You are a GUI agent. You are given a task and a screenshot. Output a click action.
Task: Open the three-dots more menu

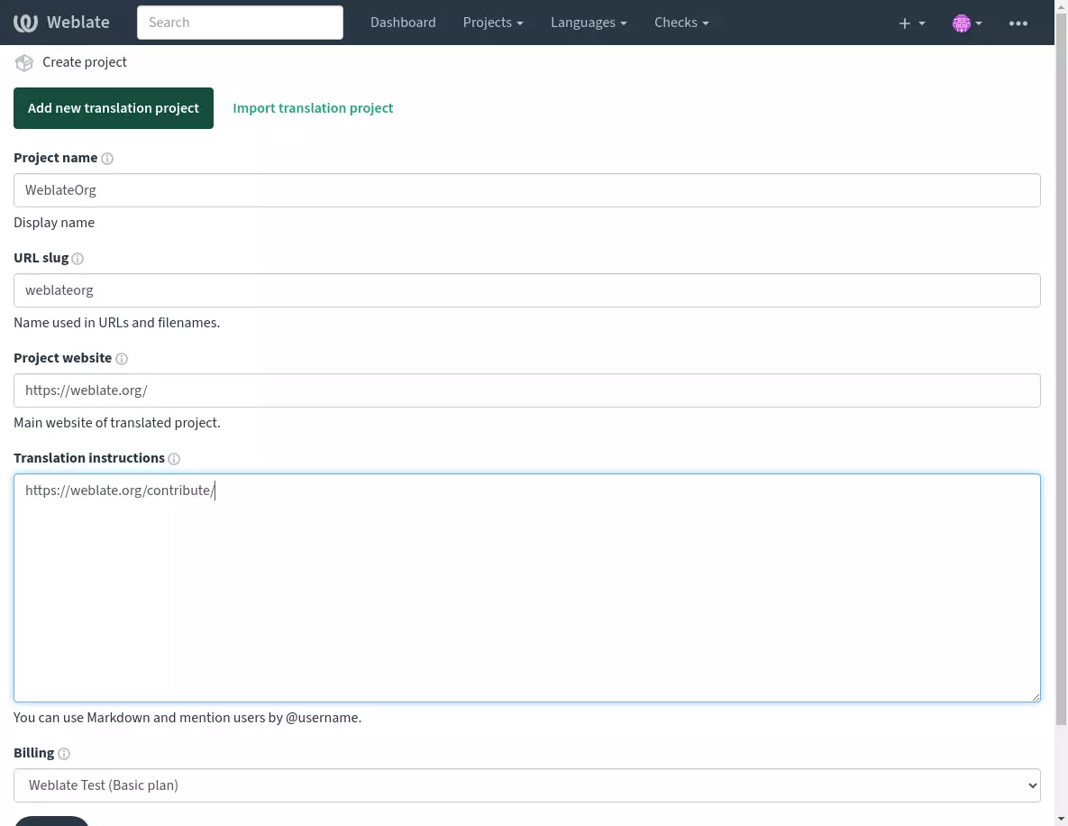[x=1018, y=23]
